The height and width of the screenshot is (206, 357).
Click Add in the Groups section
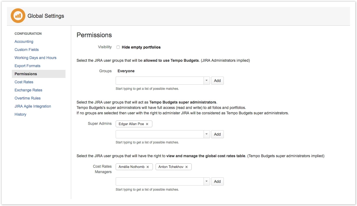(x=217, y=80)
